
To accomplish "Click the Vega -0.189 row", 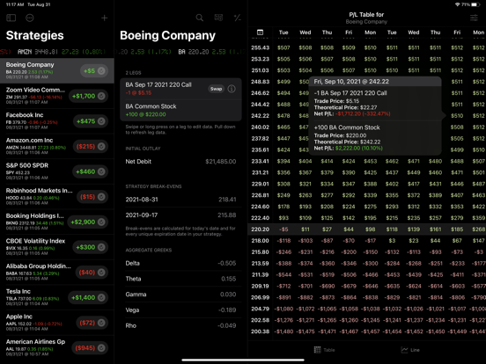I will click(x=180, y=310).
